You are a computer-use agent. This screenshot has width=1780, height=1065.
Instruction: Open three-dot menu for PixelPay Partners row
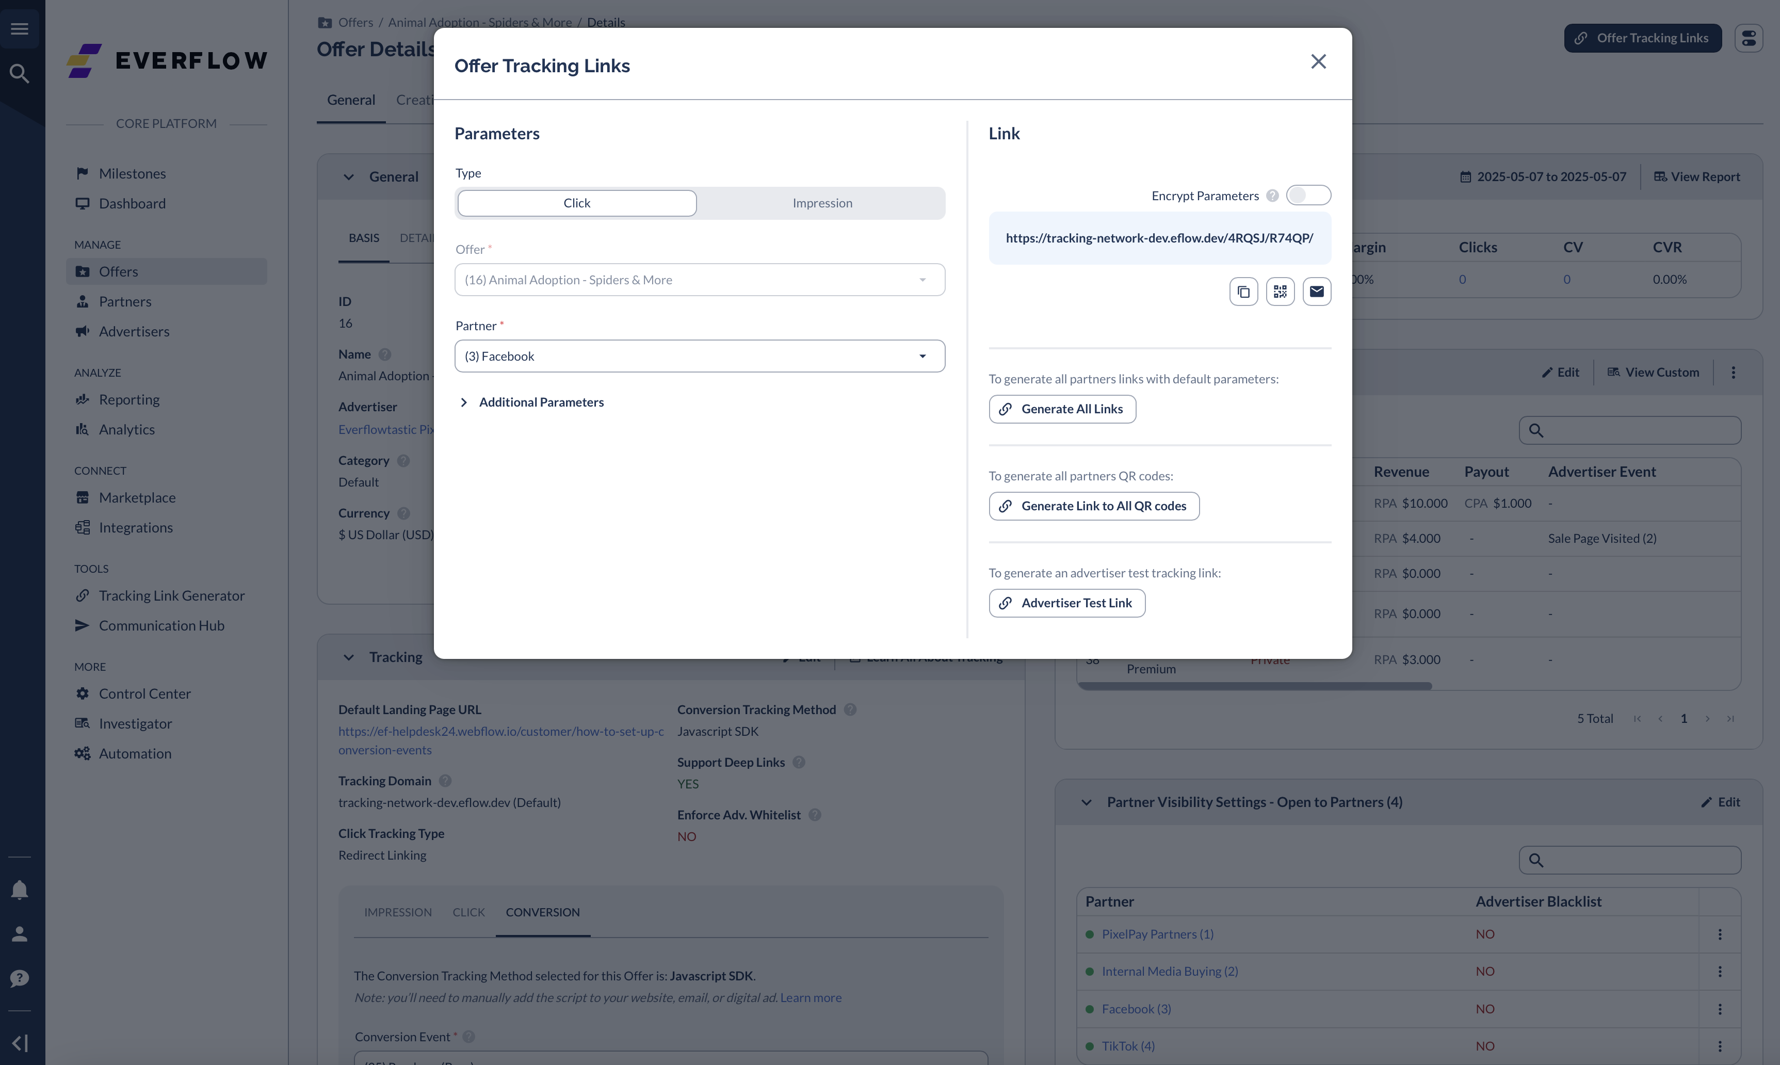click(1720, 934)
